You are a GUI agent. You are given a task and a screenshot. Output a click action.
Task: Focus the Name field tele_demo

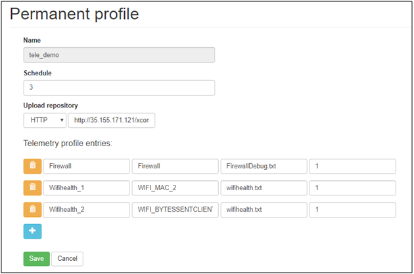click(x=119, y=55)
